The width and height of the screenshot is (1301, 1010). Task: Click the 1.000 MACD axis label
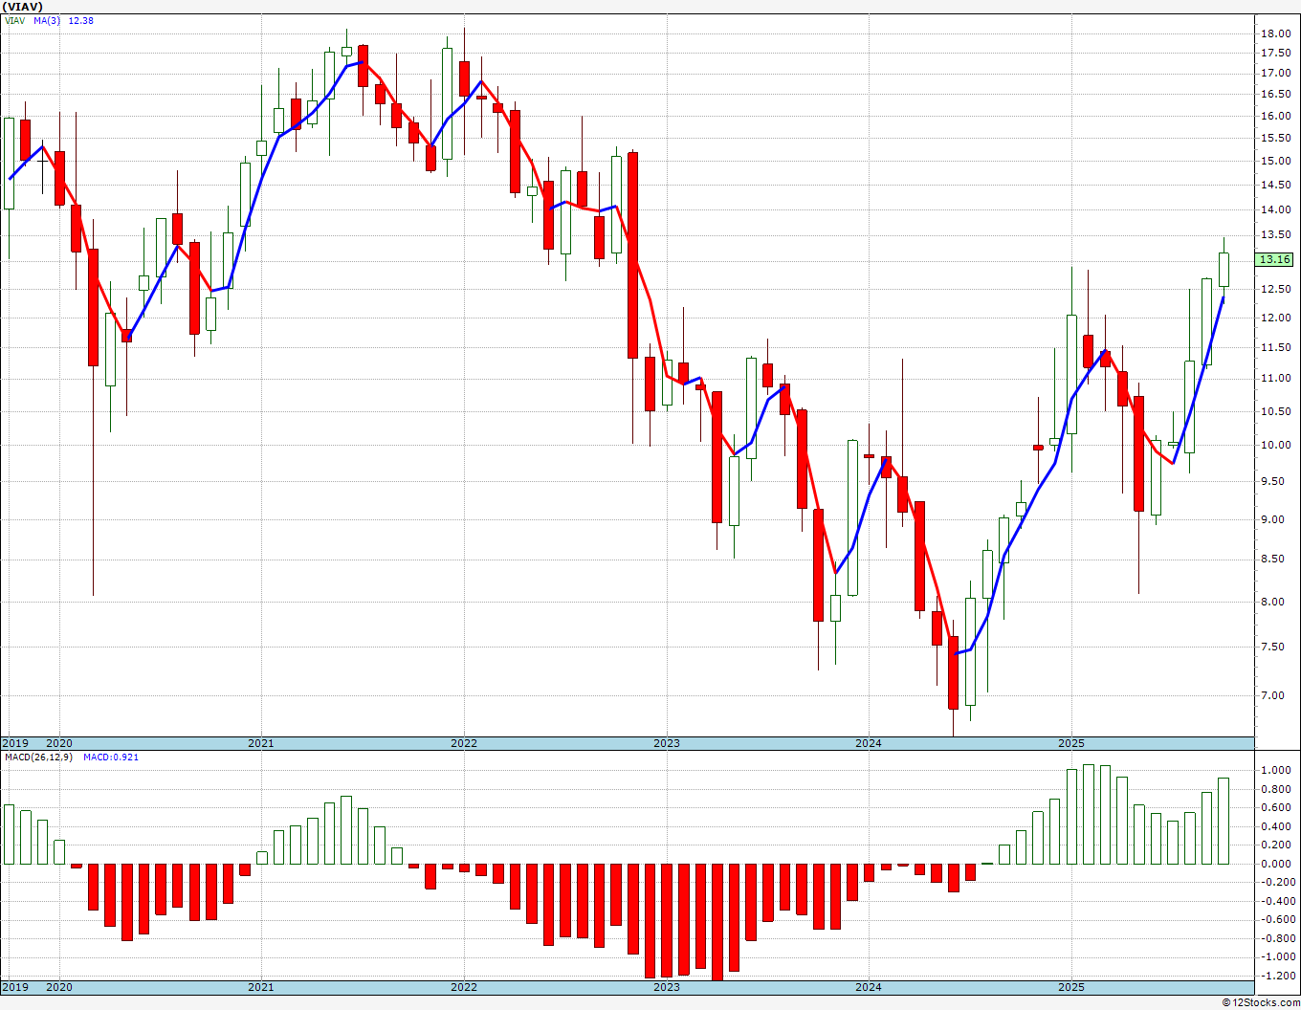click(x=1276, y=770)
